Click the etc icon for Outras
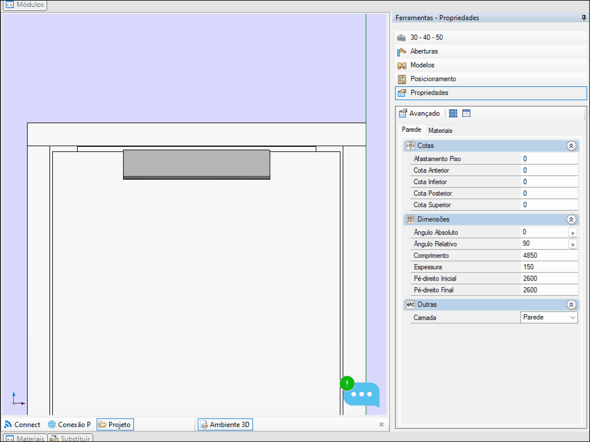This screenshot has width=590, height=442. click(411, 304)
